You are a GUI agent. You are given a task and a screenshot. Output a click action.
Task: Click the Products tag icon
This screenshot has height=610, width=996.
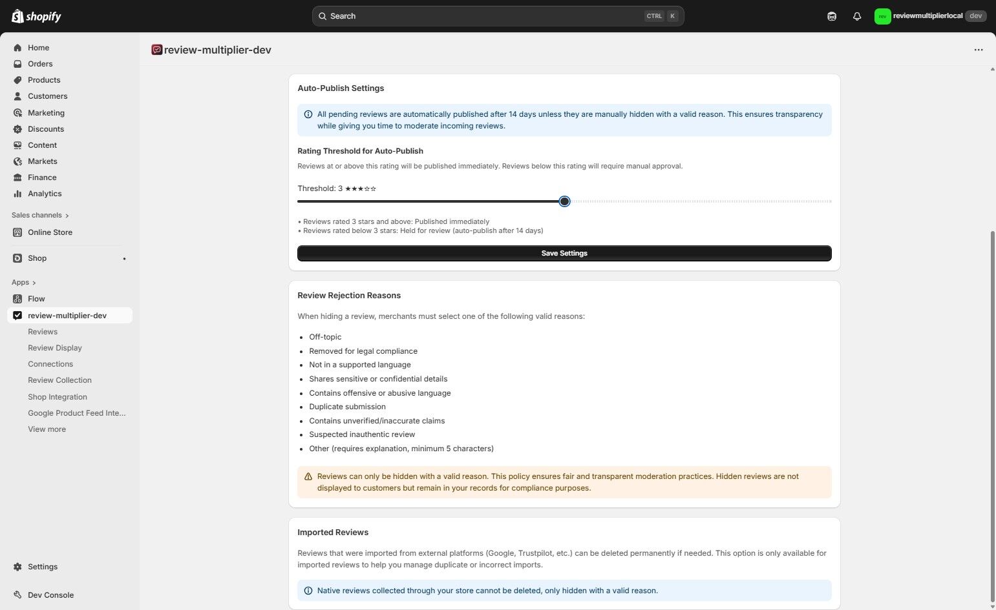(17, 80)
